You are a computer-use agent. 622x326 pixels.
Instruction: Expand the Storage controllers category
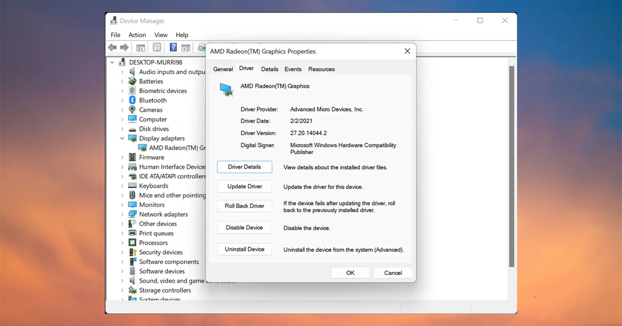(122, 290)
